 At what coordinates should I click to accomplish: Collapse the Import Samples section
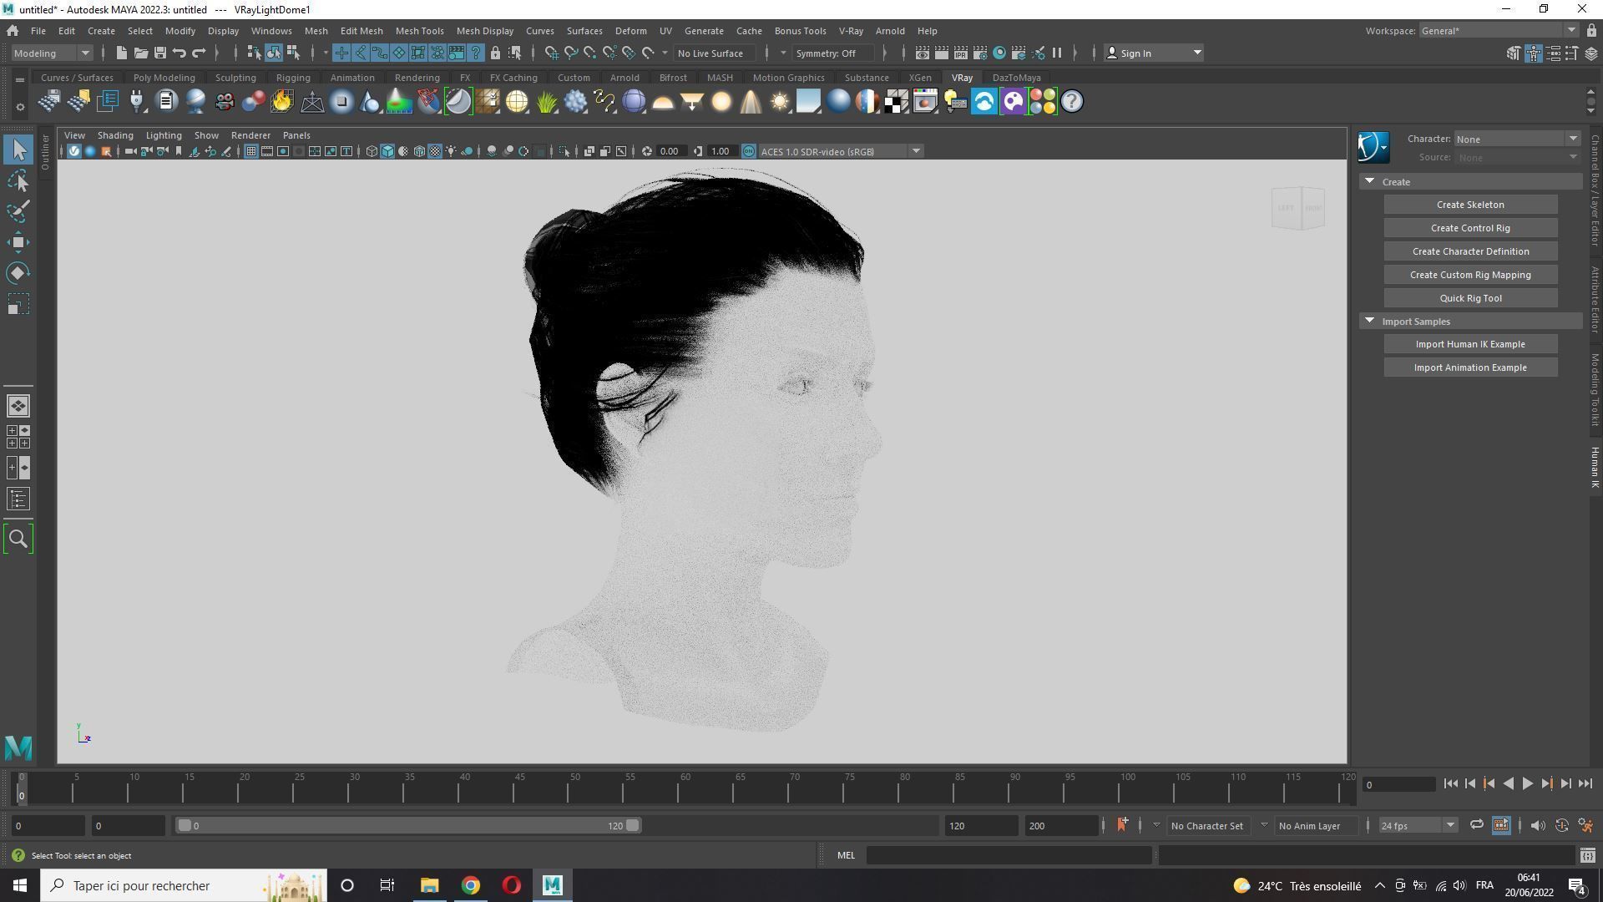pyautogui.click(x=1369, y=321)
